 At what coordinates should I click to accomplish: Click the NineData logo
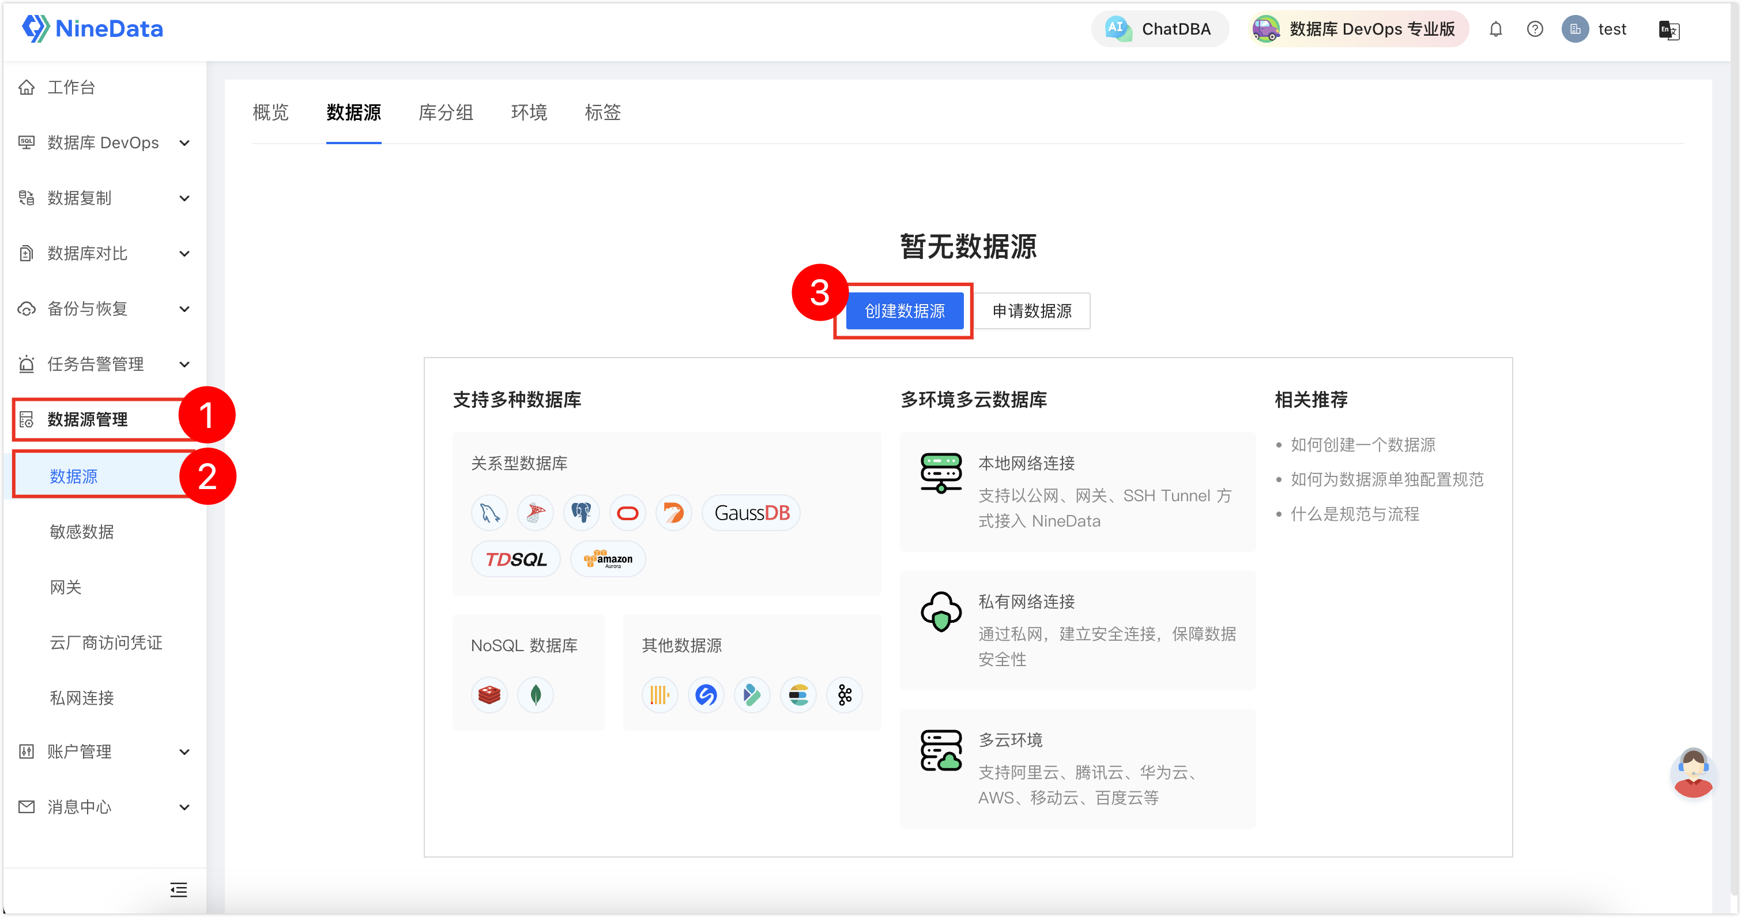(93, 28)
